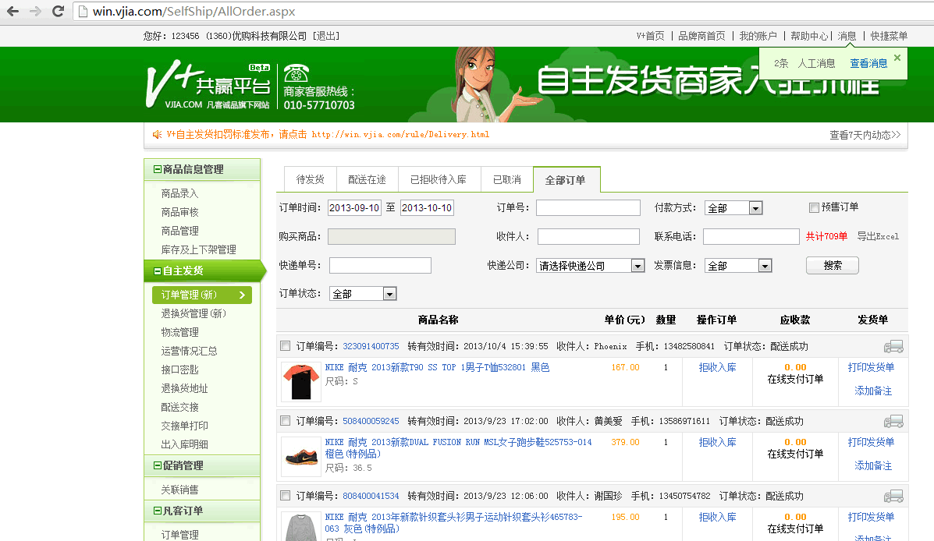
Task: Open the Delivery.html rule link
Action: (400, 135)
